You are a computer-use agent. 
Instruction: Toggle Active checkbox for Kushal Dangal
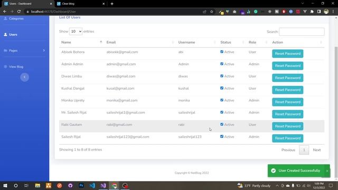pos(222,88)
